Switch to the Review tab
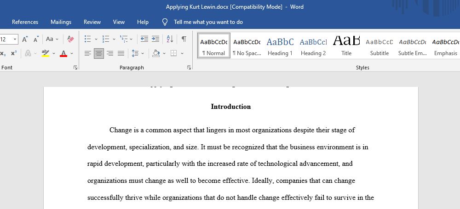The height and width of the screenshot is (209, 460). tap(92, 22)
